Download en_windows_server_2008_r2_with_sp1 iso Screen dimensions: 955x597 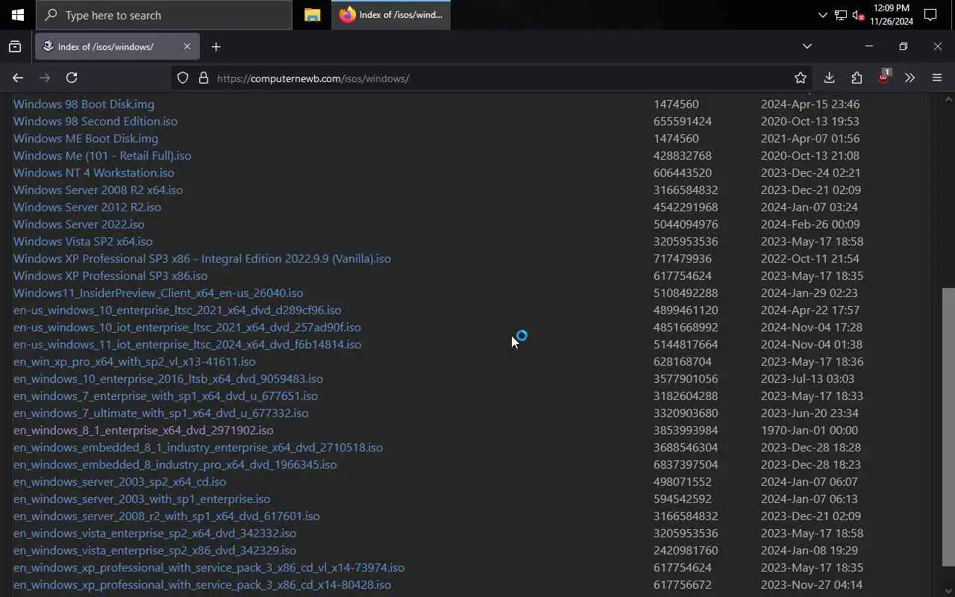point(166,516)
